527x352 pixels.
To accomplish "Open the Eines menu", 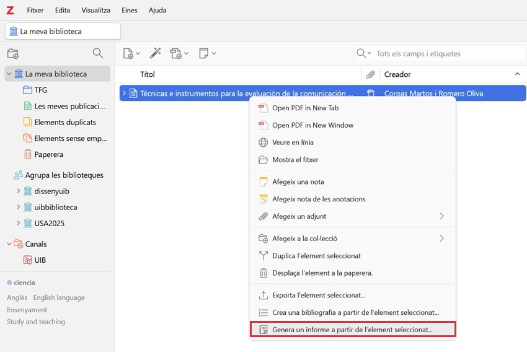I will pos(130,11).
